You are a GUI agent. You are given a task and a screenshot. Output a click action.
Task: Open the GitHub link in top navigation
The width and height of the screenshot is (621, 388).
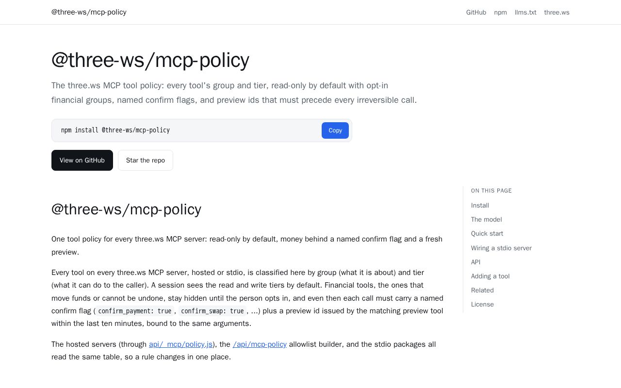click(x=476, y=12)
